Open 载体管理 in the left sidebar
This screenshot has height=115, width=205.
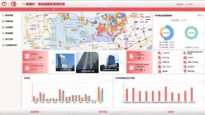[9, 15]
